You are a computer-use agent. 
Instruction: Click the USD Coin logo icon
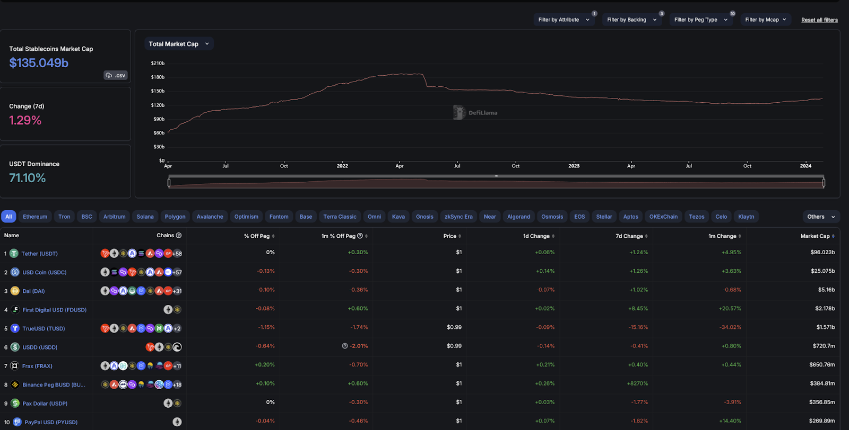coord(15,272)
